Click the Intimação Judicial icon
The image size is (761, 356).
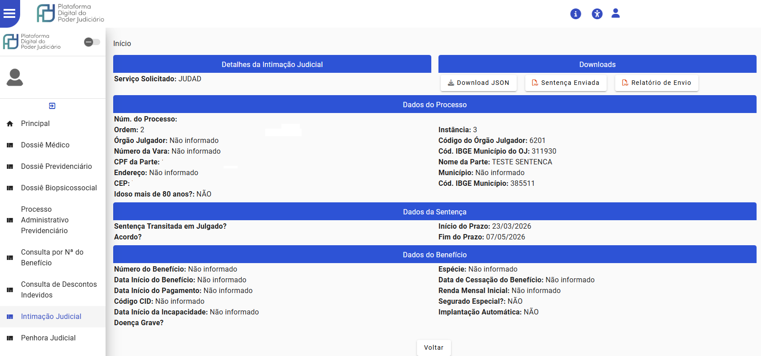tap(10, 317)
